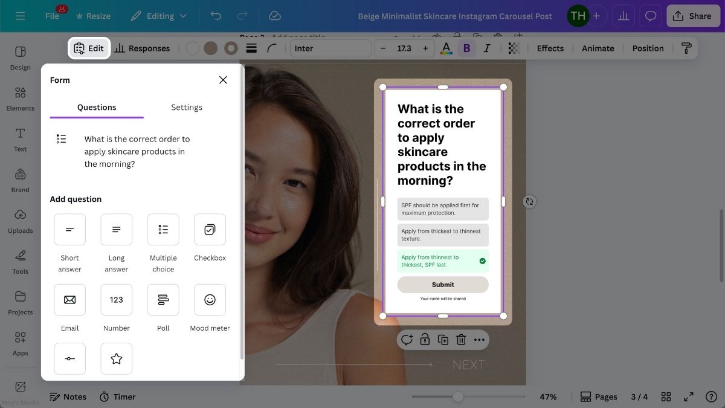Open Animate options
The height and width of the screenshot is (408, 725).
click(598, 48)
